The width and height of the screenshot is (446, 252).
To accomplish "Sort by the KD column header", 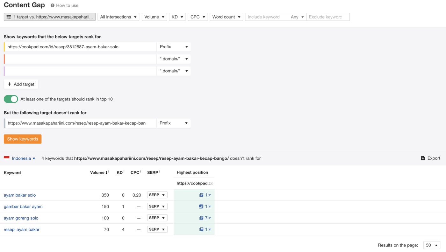I will [120, 172].
